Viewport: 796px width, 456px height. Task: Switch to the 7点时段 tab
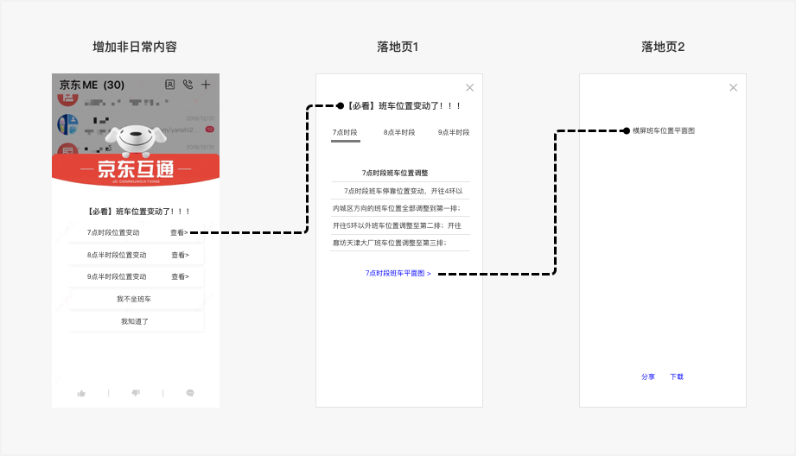(345, 132)
